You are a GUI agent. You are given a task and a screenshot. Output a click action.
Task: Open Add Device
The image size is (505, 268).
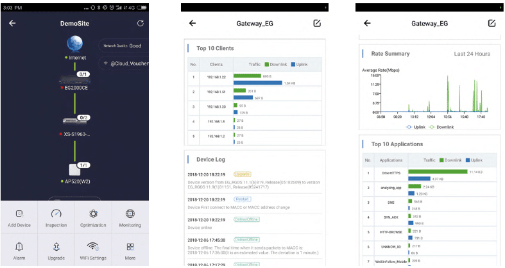[x=19, y=219]
